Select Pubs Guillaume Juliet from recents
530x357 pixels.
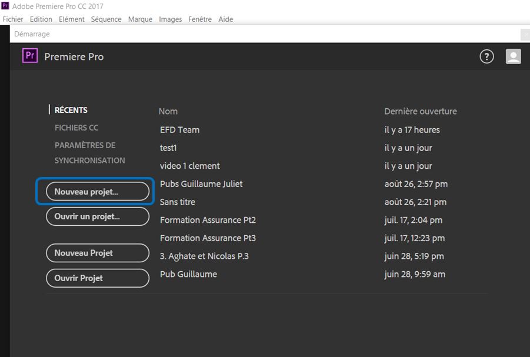[x=201, y=184]
